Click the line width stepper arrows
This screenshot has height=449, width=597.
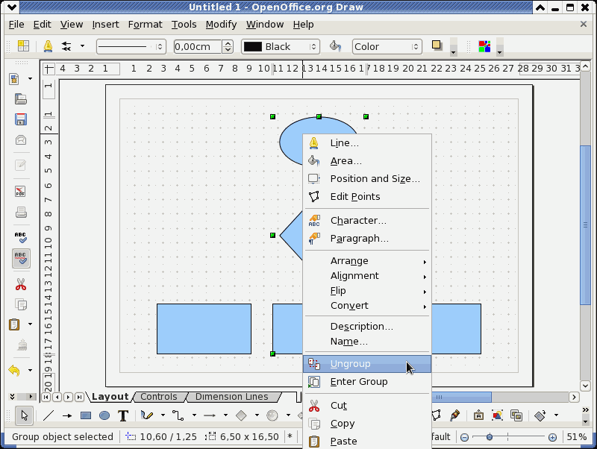coord(228,46)
